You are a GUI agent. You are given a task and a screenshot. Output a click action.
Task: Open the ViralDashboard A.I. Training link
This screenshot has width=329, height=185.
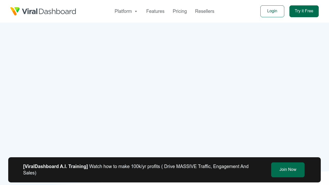[x=55, y=166]
